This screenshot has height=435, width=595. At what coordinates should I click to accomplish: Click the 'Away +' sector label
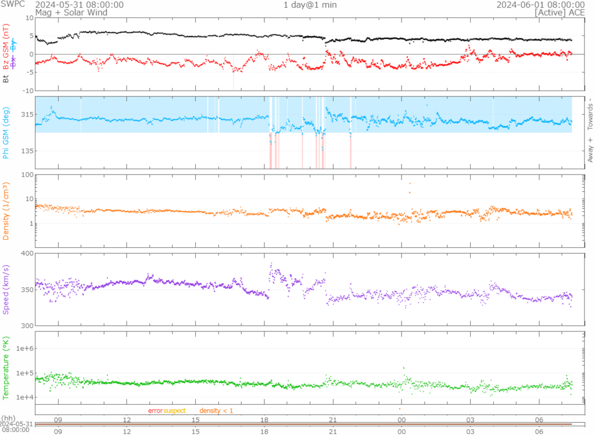[x=590, y=151]
